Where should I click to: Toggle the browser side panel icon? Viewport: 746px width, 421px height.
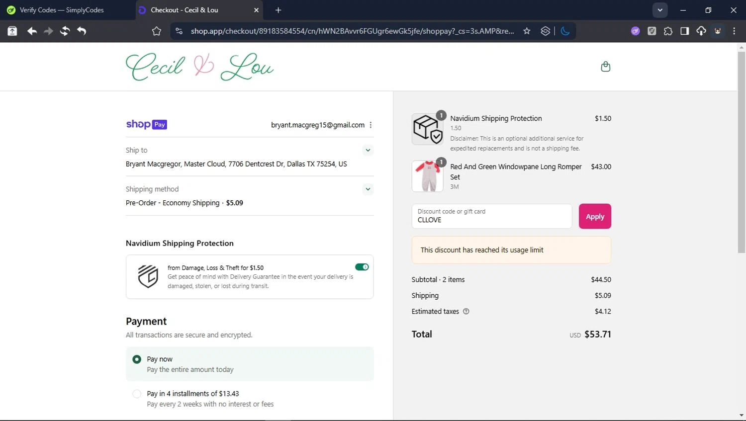[x=684, y=31]
